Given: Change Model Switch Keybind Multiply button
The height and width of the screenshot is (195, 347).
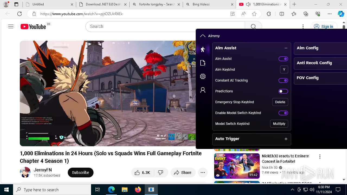Looking at the screenshot, I should coord(279,124).
